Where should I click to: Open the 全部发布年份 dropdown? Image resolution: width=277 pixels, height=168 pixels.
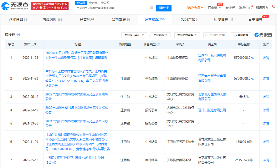coord(134,35)
